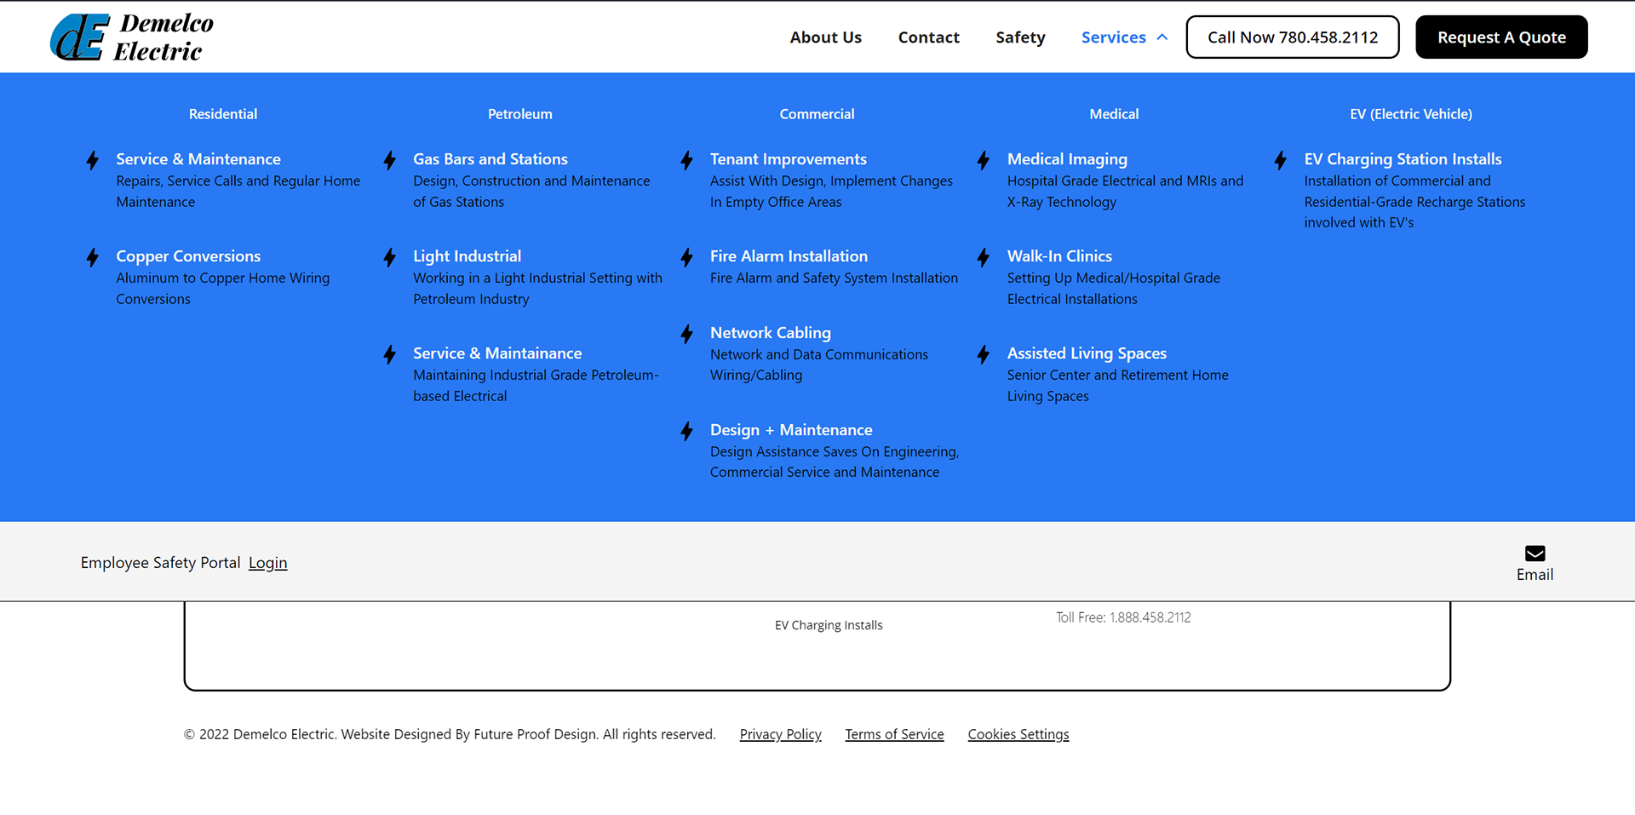Image resolution: width=1635 pixels, height=815 pixels.
Task: Click Request A Quote button
Action: point(1501,37)
